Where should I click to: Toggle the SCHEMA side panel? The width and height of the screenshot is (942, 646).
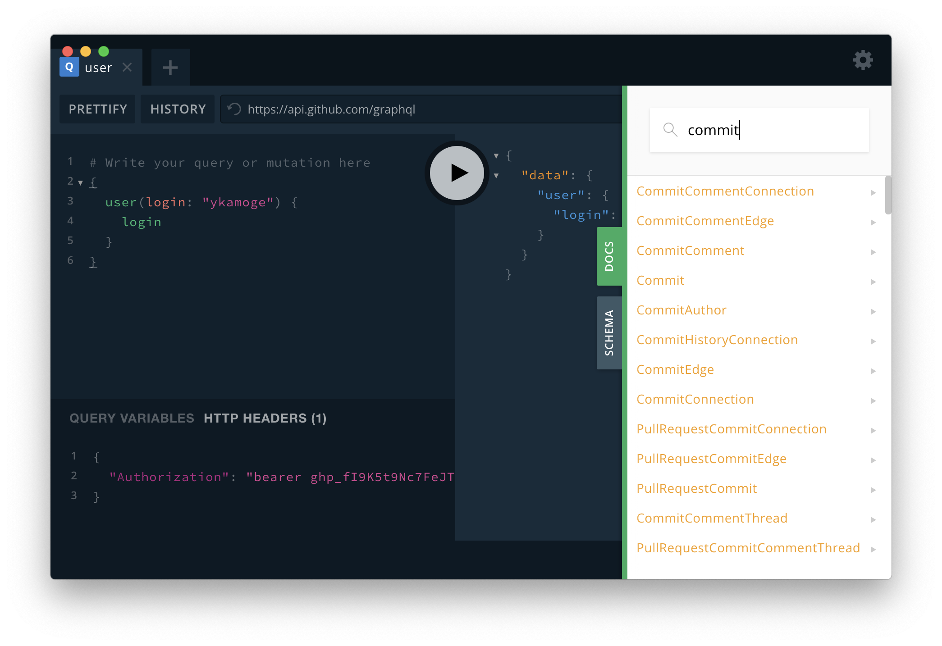pos(609,332)
